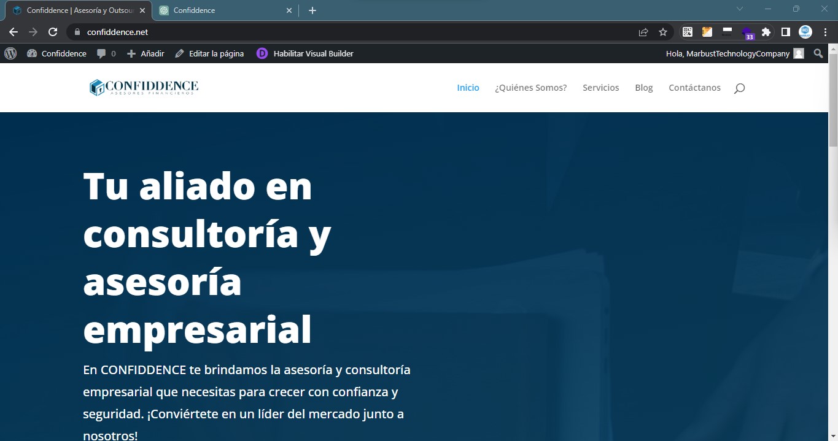Open Chrome's three-dot menu
The image size is (838, 441).
coord(824,31)
